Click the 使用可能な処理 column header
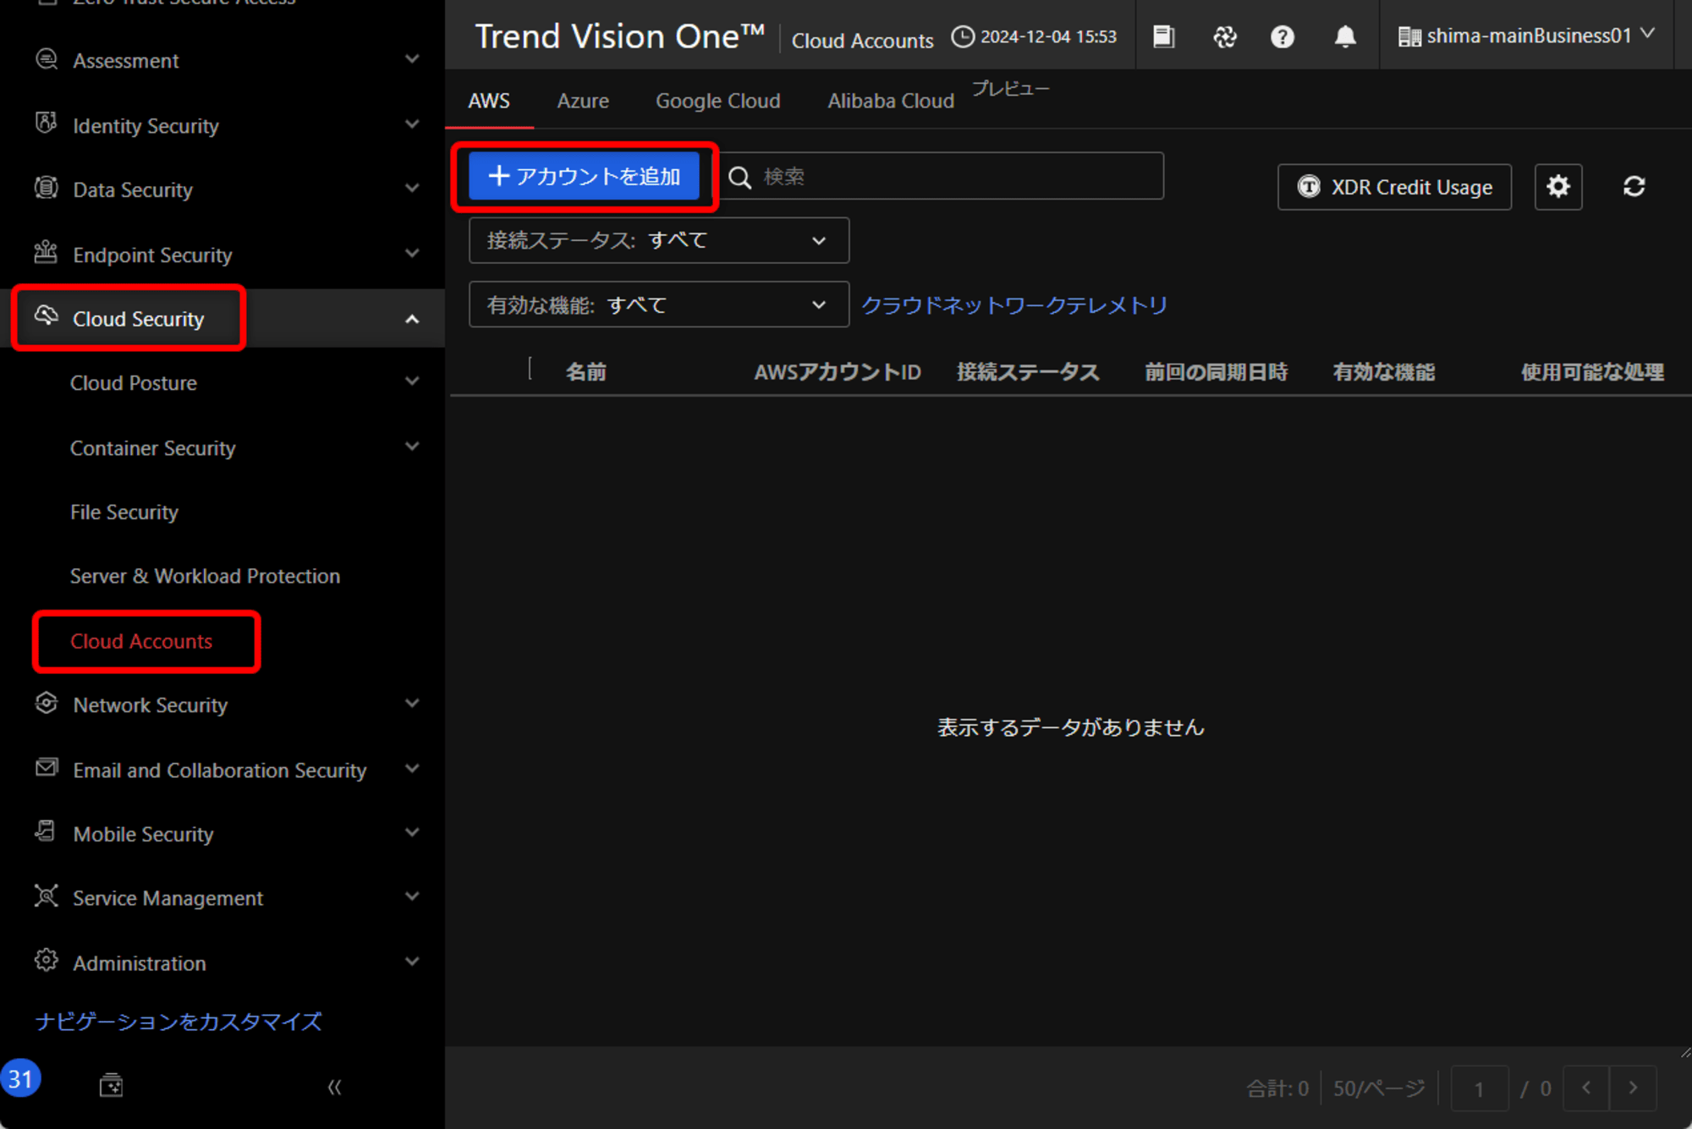The width and height of the screenshot is (1692, 1129). pyautogui.click(x=1593, y=372)
